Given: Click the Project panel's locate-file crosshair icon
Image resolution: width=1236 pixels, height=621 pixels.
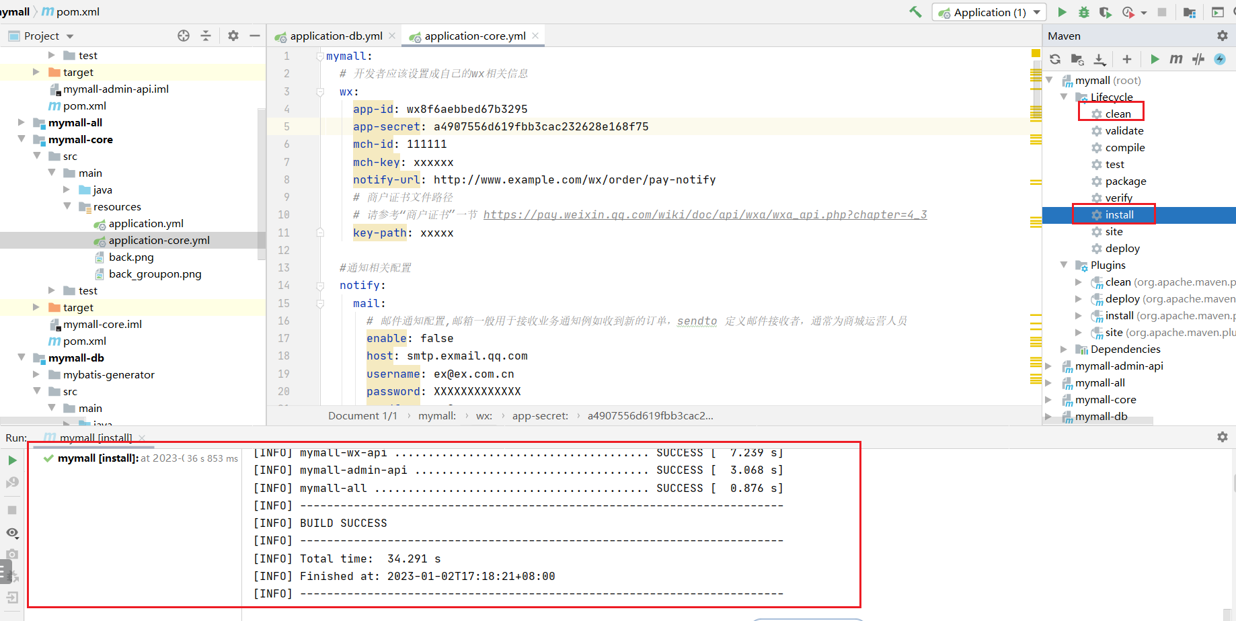Looking at the screenshot, I should (184, 36).
